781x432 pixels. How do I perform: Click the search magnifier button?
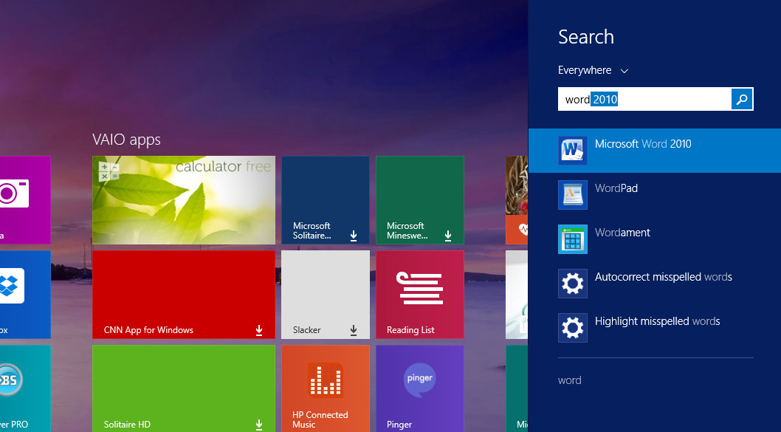click(x=742, y=99)
